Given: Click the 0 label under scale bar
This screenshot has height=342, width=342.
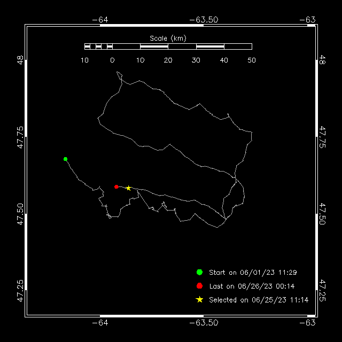Looking at the screenshot, I should pos(112,60).
